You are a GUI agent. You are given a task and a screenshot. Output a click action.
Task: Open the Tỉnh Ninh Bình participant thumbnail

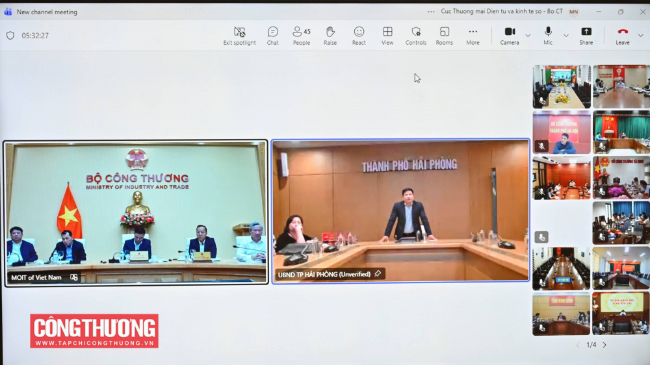point(562,314)
